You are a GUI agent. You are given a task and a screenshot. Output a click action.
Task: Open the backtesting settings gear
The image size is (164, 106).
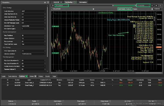pos(53,5)
